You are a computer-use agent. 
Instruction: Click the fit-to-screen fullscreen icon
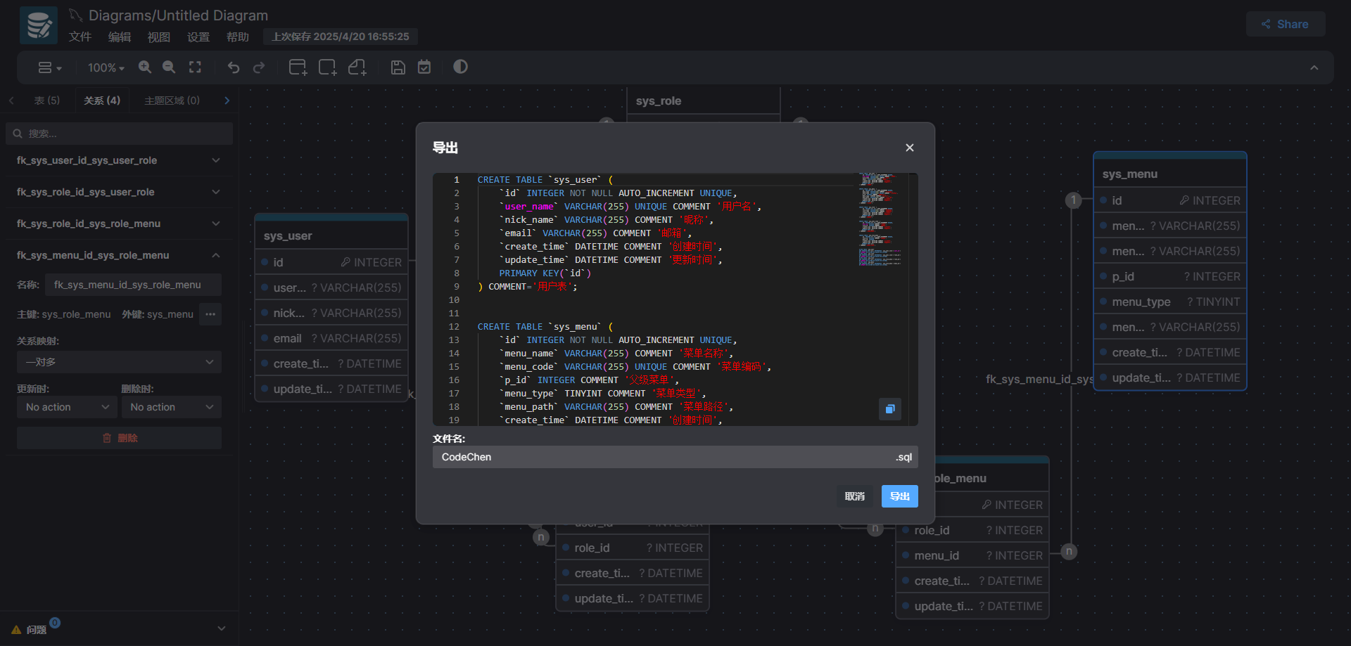[195, 67]
